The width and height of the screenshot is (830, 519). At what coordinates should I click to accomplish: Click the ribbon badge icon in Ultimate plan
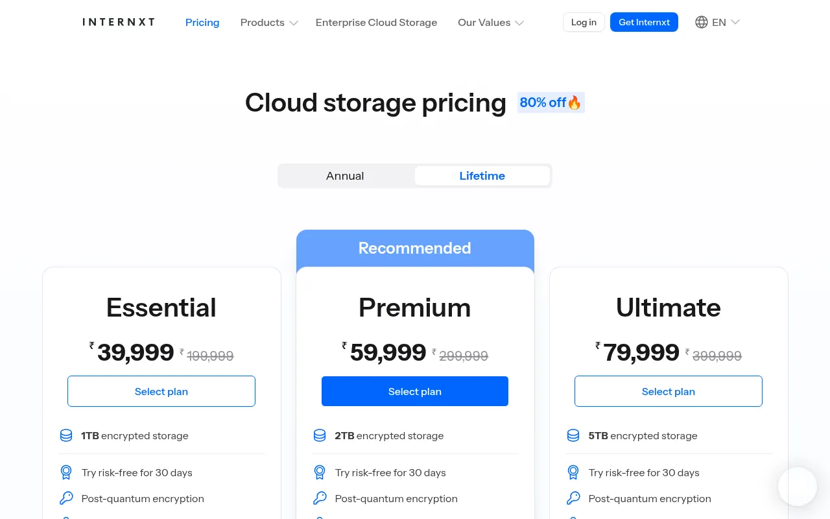[573, 472]
